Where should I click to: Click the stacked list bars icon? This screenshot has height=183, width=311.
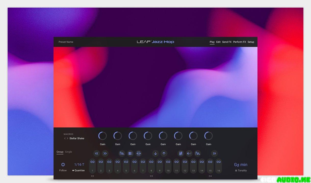point(181,153)
